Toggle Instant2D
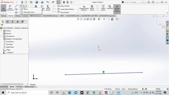This screenshot has height=95, width=169. pyautogui.click(x=110, y=7)
